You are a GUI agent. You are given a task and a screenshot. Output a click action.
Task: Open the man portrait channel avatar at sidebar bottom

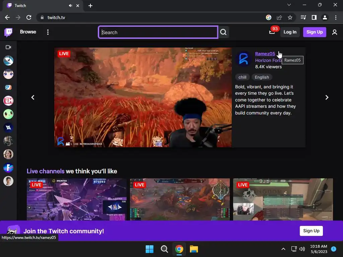tap(8, 181)
